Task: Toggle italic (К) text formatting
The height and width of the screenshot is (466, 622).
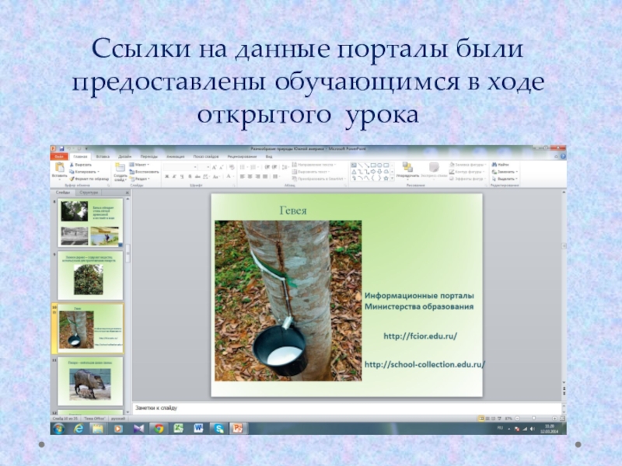Action: tap(173, 178)
